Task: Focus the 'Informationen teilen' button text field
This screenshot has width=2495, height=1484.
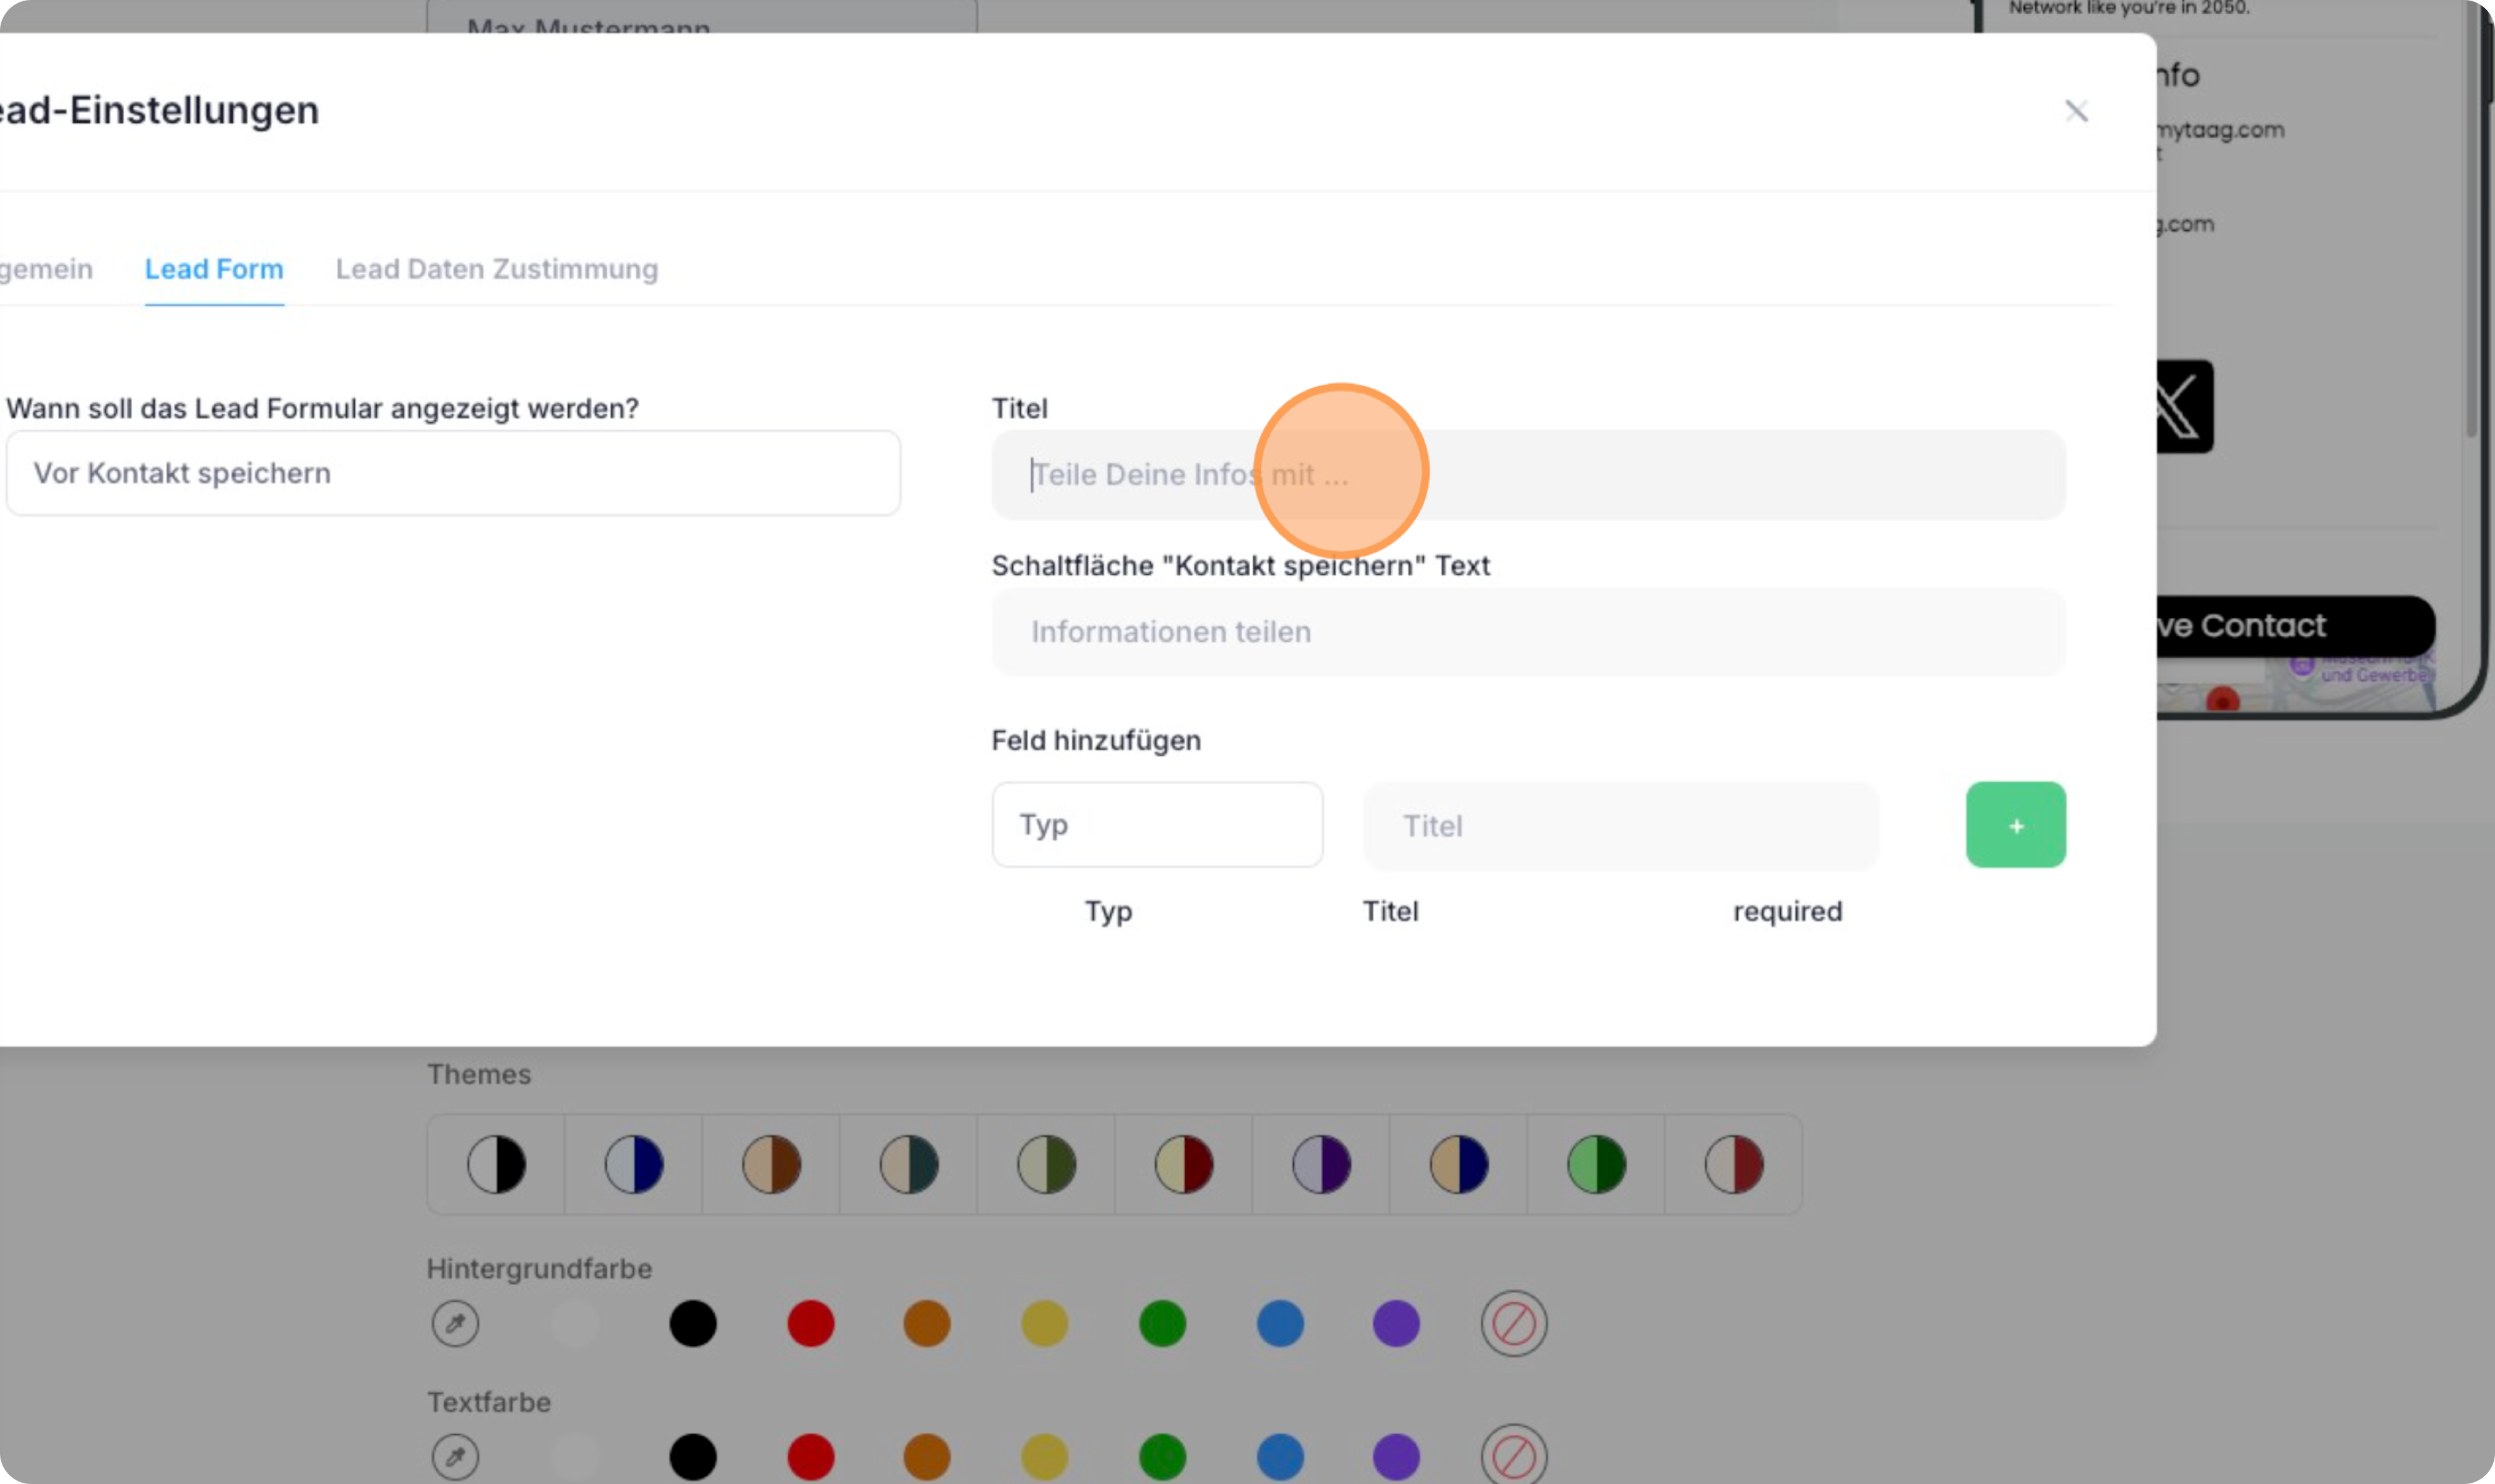Action: [x=1528, y=632]
